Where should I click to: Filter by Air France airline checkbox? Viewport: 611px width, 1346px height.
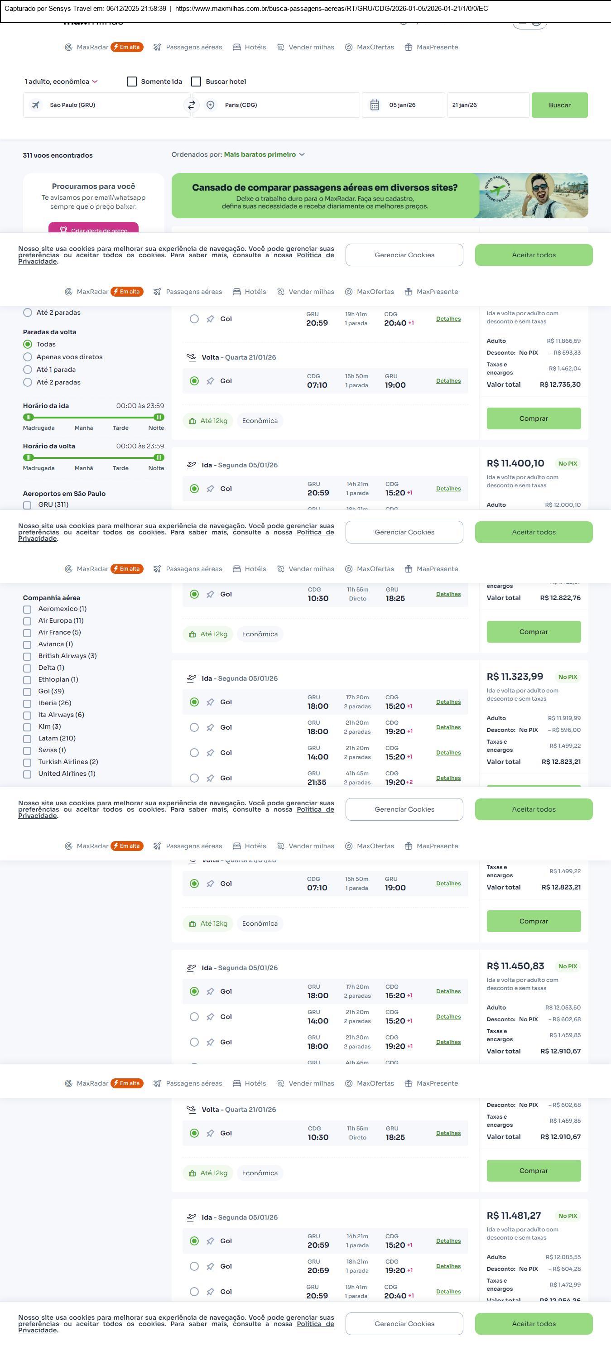27,632
